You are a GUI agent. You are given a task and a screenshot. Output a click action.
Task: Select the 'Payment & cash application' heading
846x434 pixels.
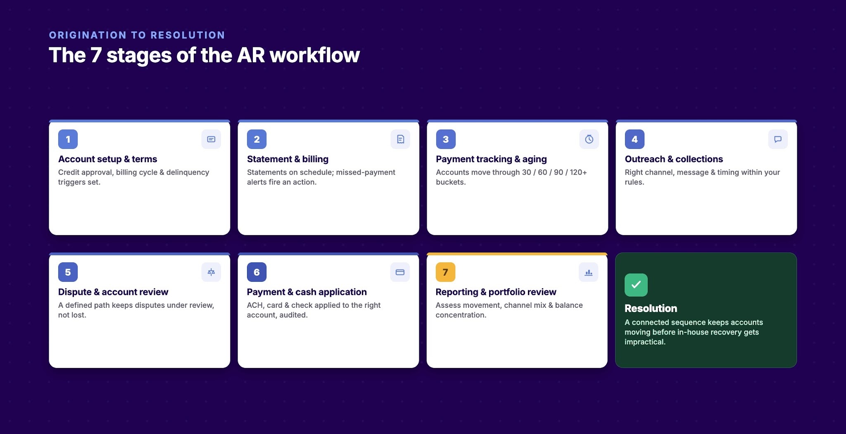pyautogui.click(x=307, y=292)
